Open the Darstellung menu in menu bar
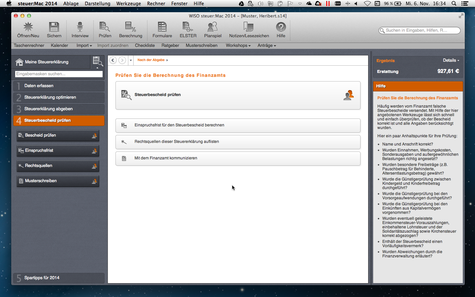This screenshot has width=475, height=297. (x=97, y=4)
